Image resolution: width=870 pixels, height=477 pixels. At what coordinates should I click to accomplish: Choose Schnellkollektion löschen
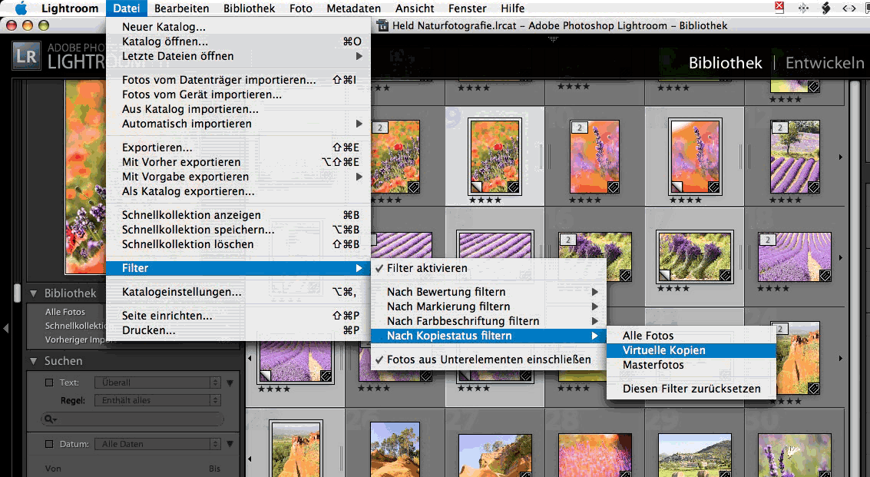click(238, 244)
